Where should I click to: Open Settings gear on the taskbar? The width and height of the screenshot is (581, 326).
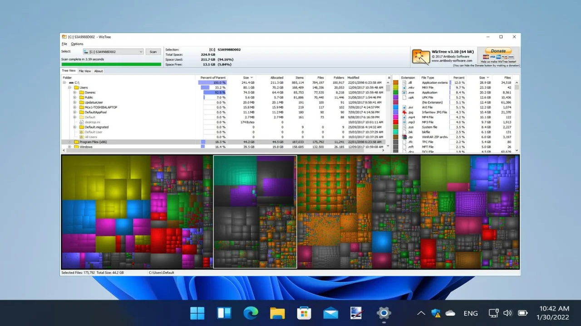point(384,313)
